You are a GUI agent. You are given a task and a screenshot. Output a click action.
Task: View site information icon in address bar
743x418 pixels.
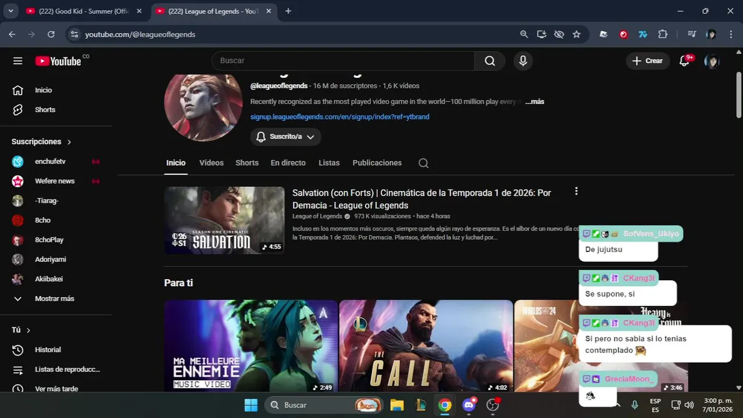74,34
